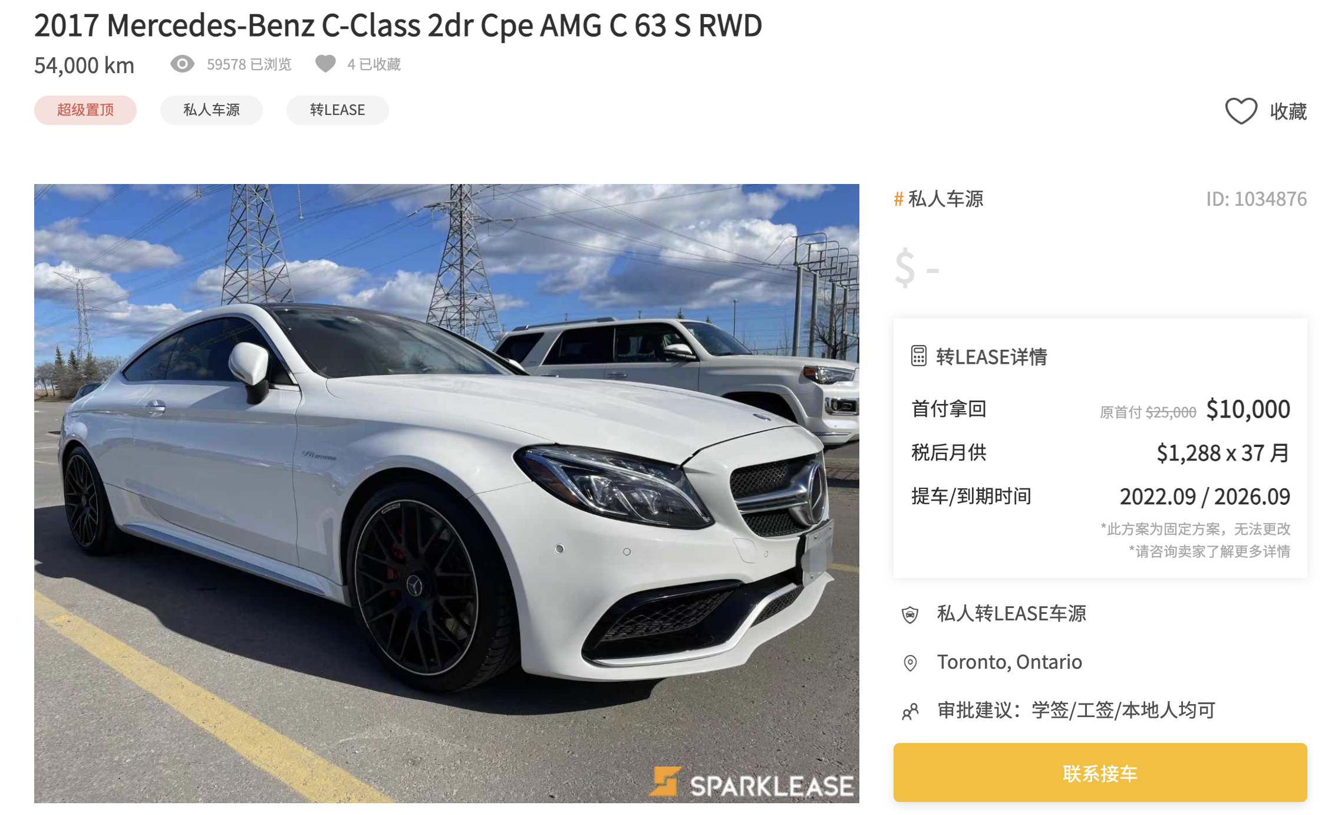Select the 超级置顶 tag
The image size is (1325, 815).
tap(85, 110)
